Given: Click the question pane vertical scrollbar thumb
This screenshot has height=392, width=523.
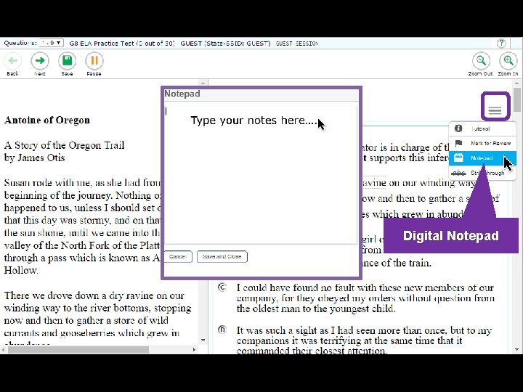Looking at the screenshot, I should click(517, 100).
